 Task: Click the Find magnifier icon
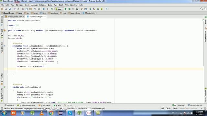(35, 9)
